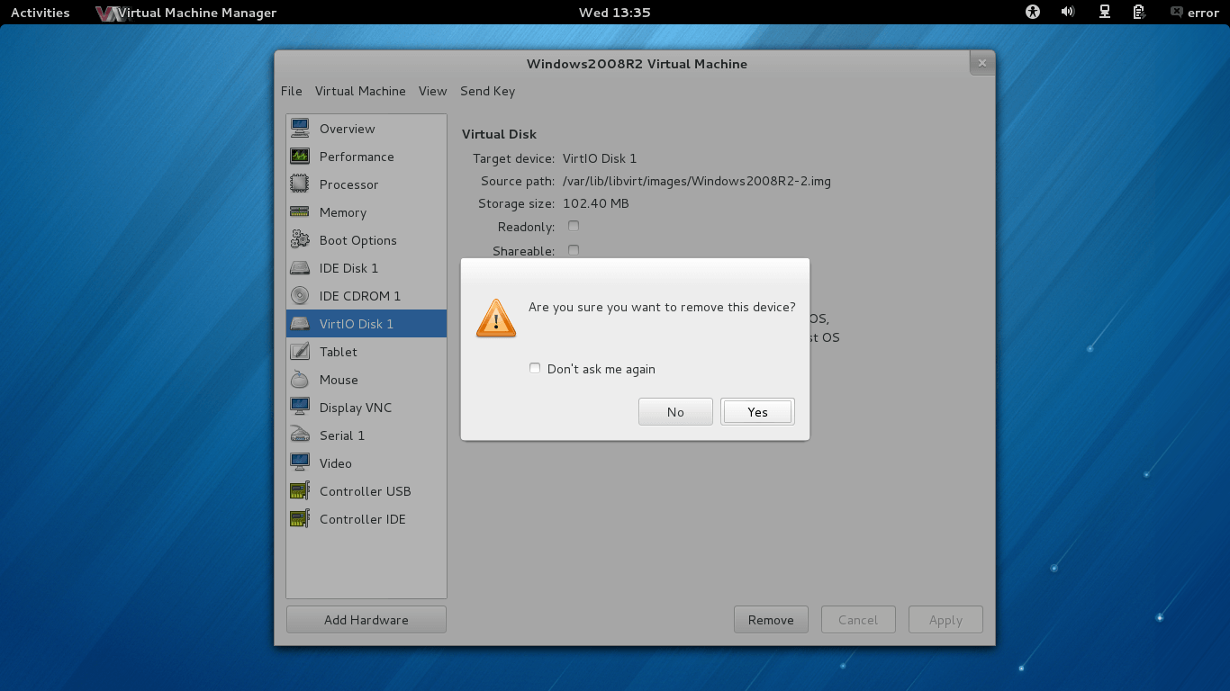Tick the Don't ask me again checkbox
1230x691 pixels.
pos(535,368)
